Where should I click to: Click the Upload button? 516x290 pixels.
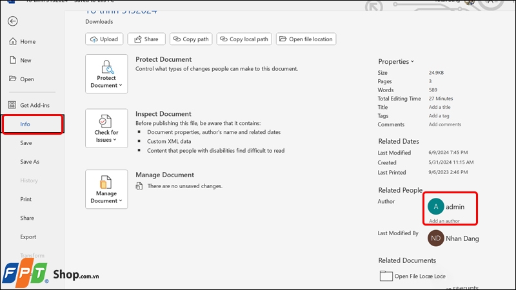[x=104, y=39]
